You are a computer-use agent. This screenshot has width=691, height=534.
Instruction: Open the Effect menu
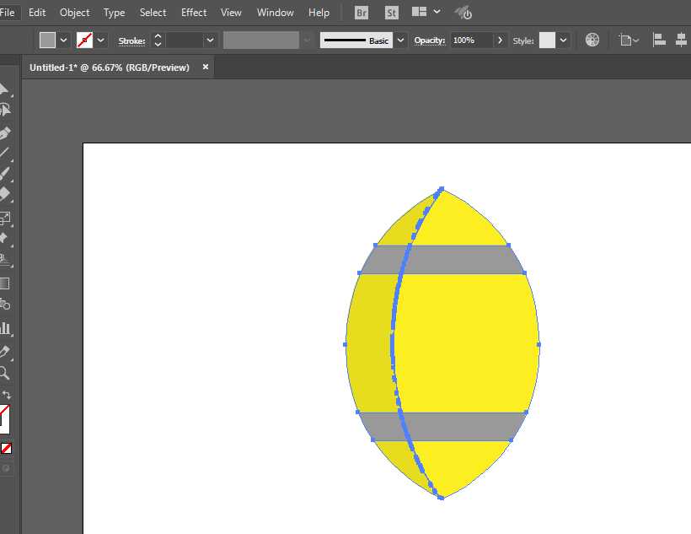194,13
